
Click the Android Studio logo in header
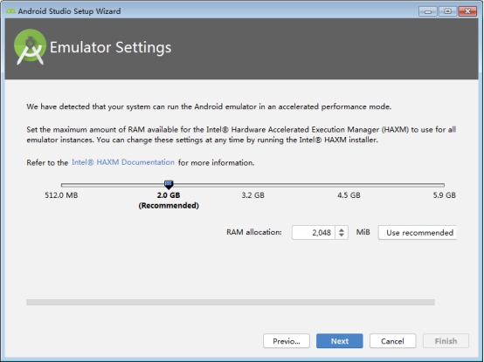click(30, 47)
